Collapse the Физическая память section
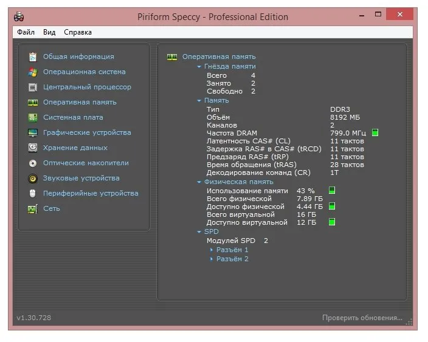This screenshot has width=428, height=342. point(199,182)
